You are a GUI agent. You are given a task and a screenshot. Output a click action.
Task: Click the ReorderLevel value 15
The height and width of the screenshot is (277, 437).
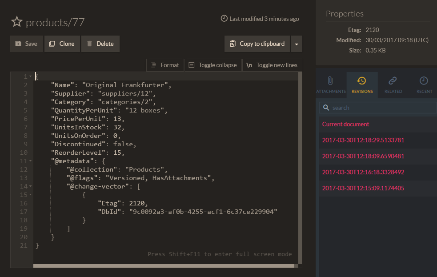(117, 153)
